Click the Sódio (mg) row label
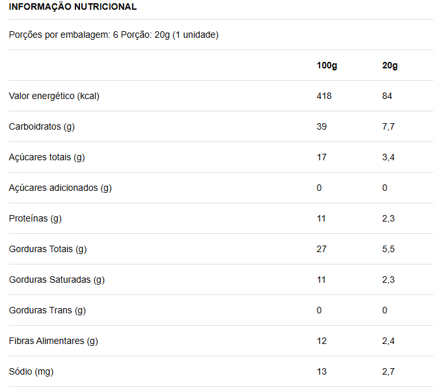This screenshot has height=387, width=436. [31, 371]
